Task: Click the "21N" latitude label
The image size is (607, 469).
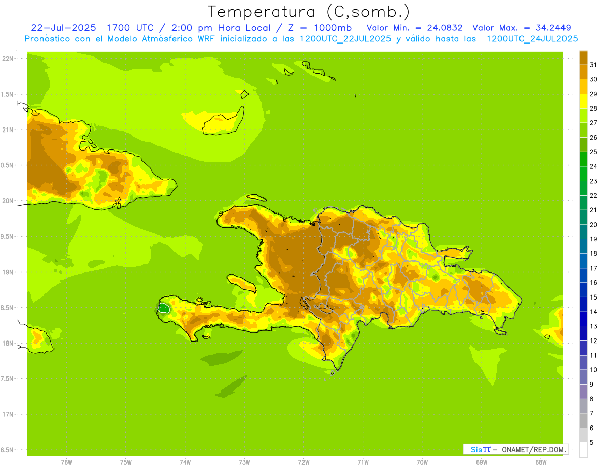Action: click(8, 130)
